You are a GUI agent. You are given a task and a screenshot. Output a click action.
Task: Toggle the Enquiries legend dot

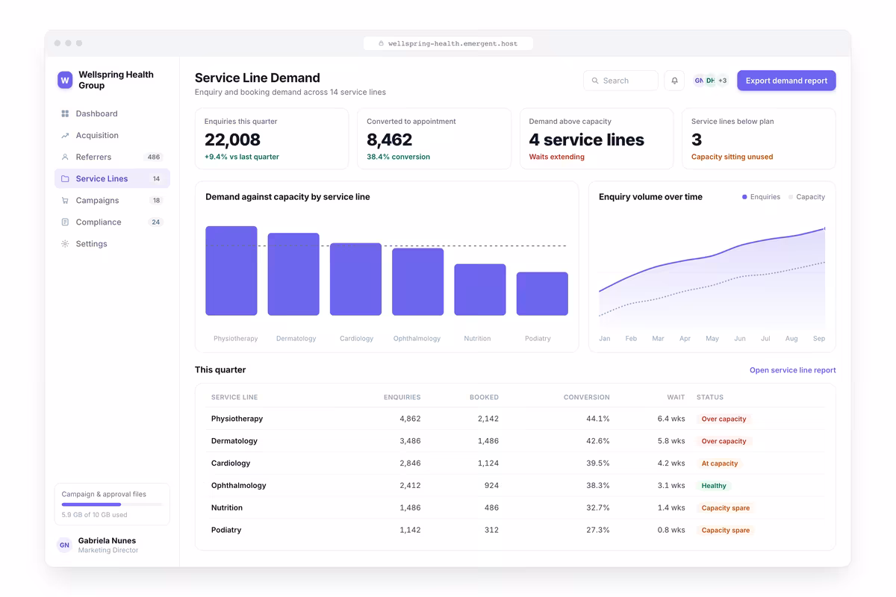(744, 197)
